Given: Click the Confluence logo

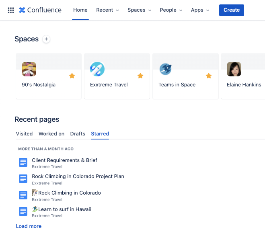Looking at the screenshot, I should (40, 10).
